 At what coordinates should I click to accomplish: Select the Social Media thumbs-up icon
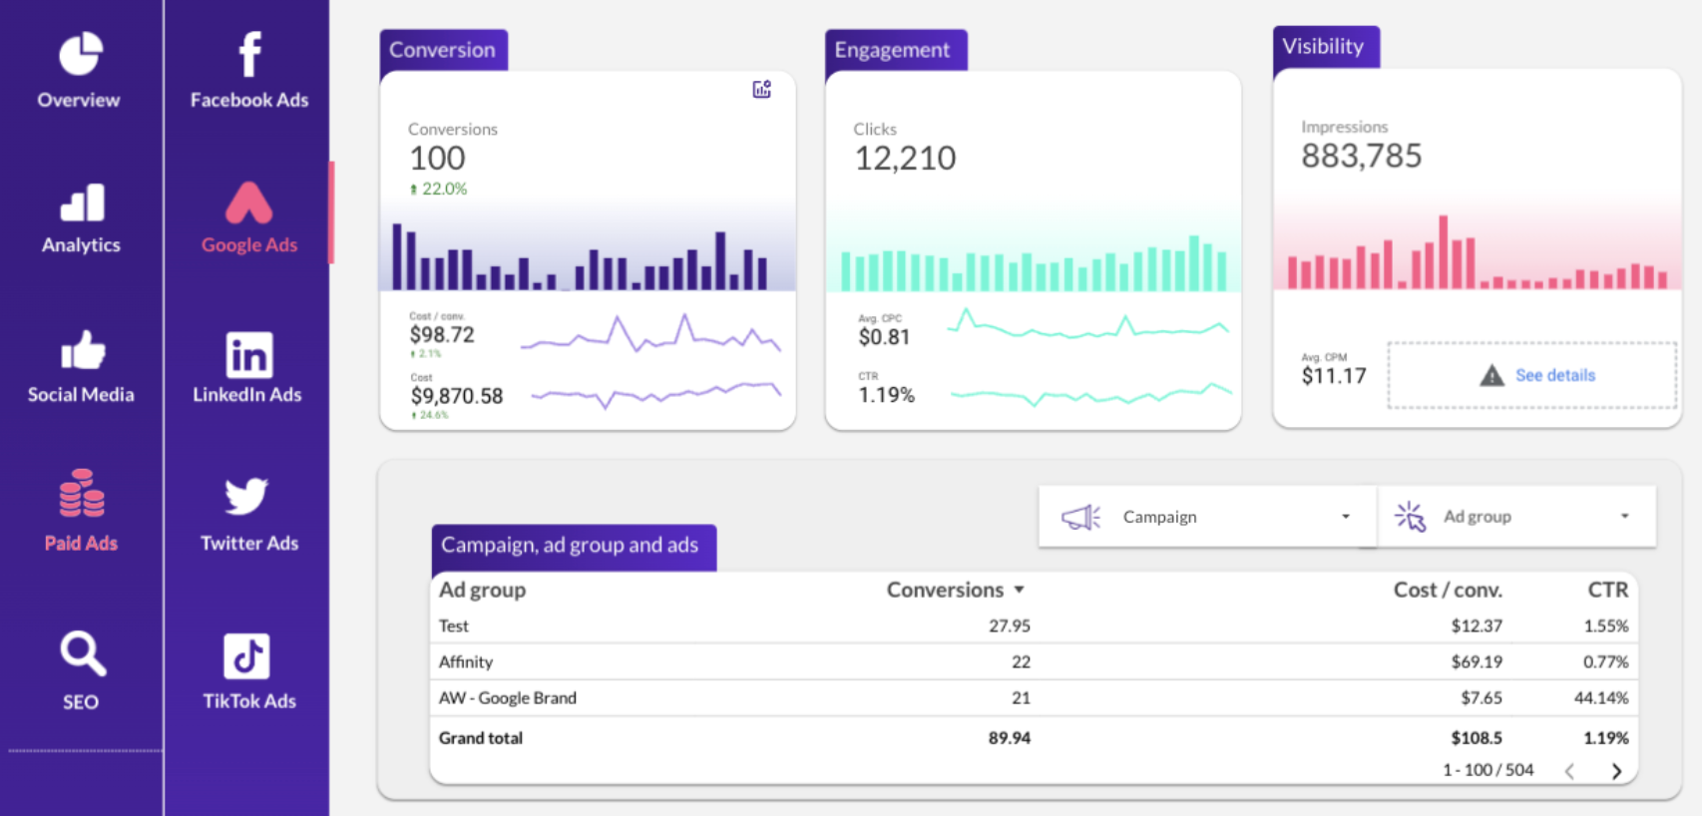pyautogui.click(x=82, y=350)
